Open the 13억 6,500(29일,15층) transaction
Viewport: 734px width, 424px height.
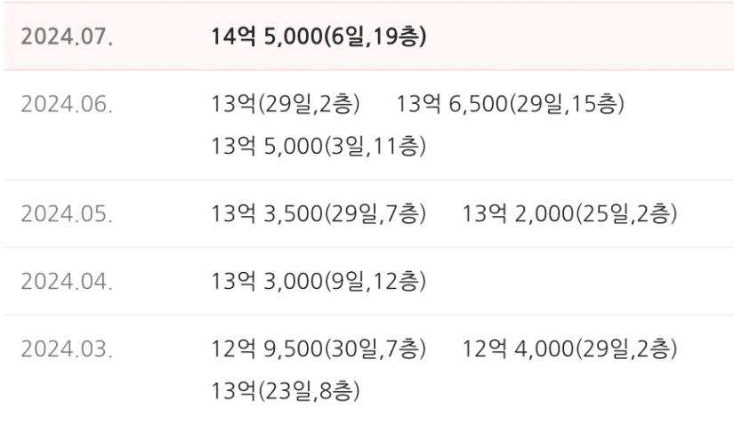pyautogui.click(x=511, y=104)
